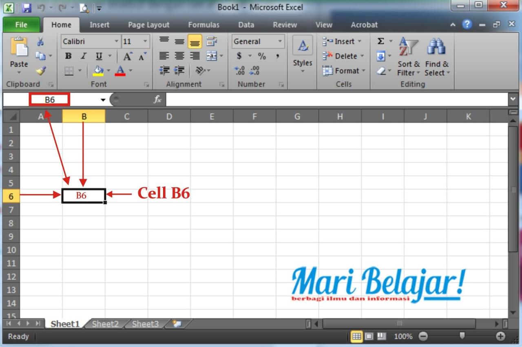The image size is (522, 347).
Task: Click the Merge & Center icon
Action: pos(211,56)
